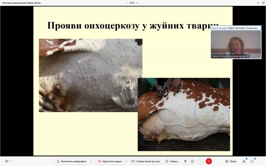Open the panel options ellipsis at bottom right
Image resolution: width=266 pixels, height=166 pixels.
[x=261, y=161]
